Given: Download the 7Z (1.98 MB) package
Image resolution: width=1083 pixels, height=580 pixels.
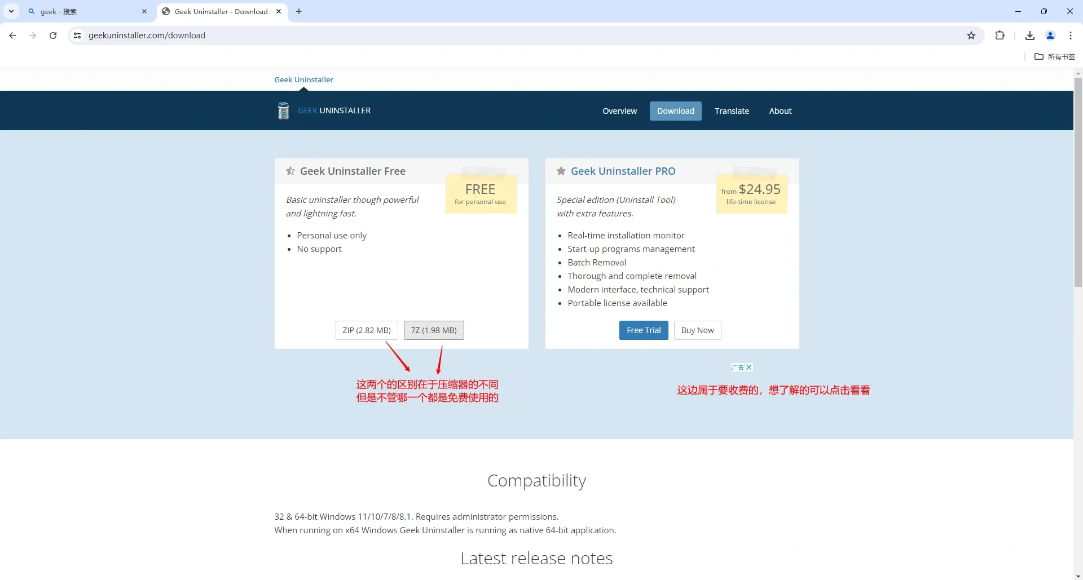Looking at the screenshot, I should pyautogui.click(x=434, y=330).
